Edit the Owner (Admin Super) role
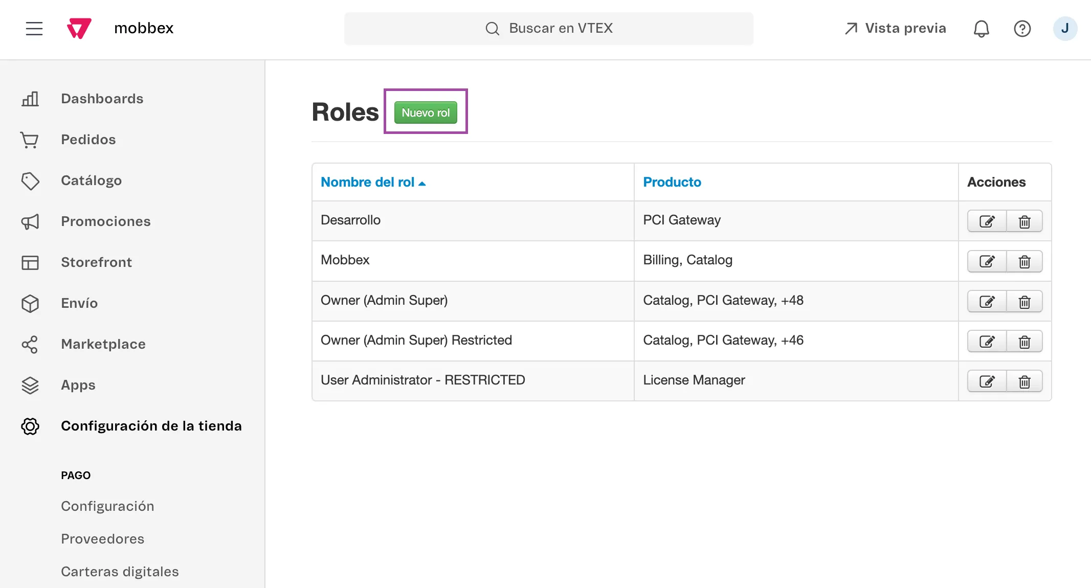Image resolution: width=1091 pixels, height=588 pixels. tap(987, 302)
